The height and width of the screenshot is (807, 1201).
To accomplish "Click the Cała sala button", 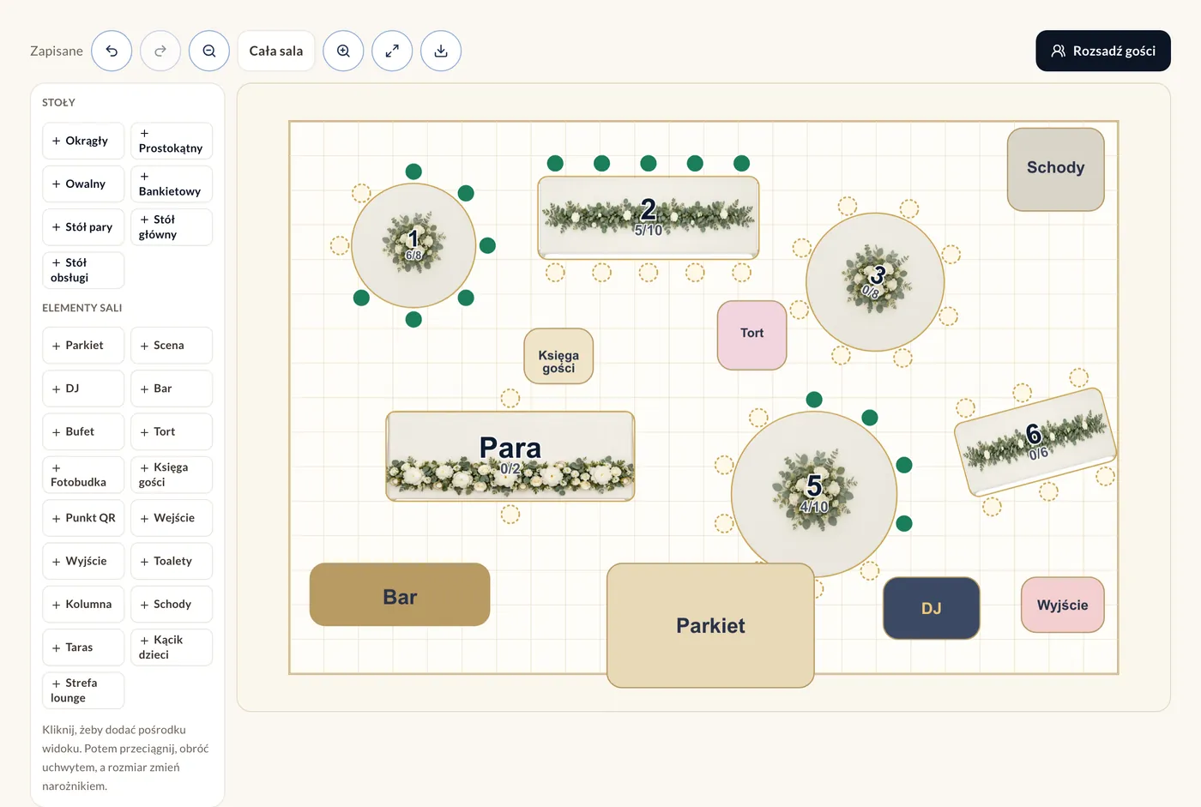I will [x=276, y=51].
